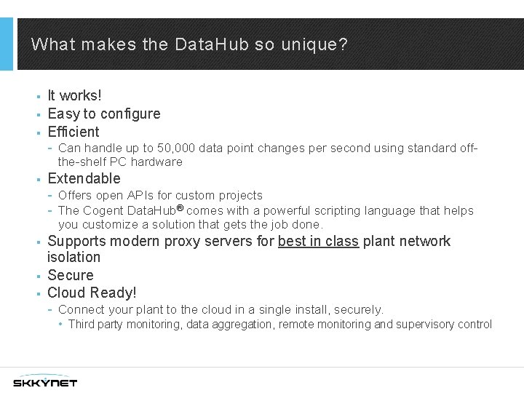Viewport: 524px width, 393px height.
Task: Click the 'Third party monitoring' sub-bullet
Action: point(279,325)
